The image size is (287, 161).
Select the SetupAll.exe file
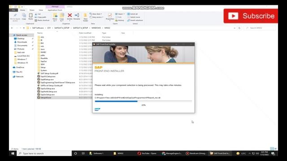[x=46, y=98]
